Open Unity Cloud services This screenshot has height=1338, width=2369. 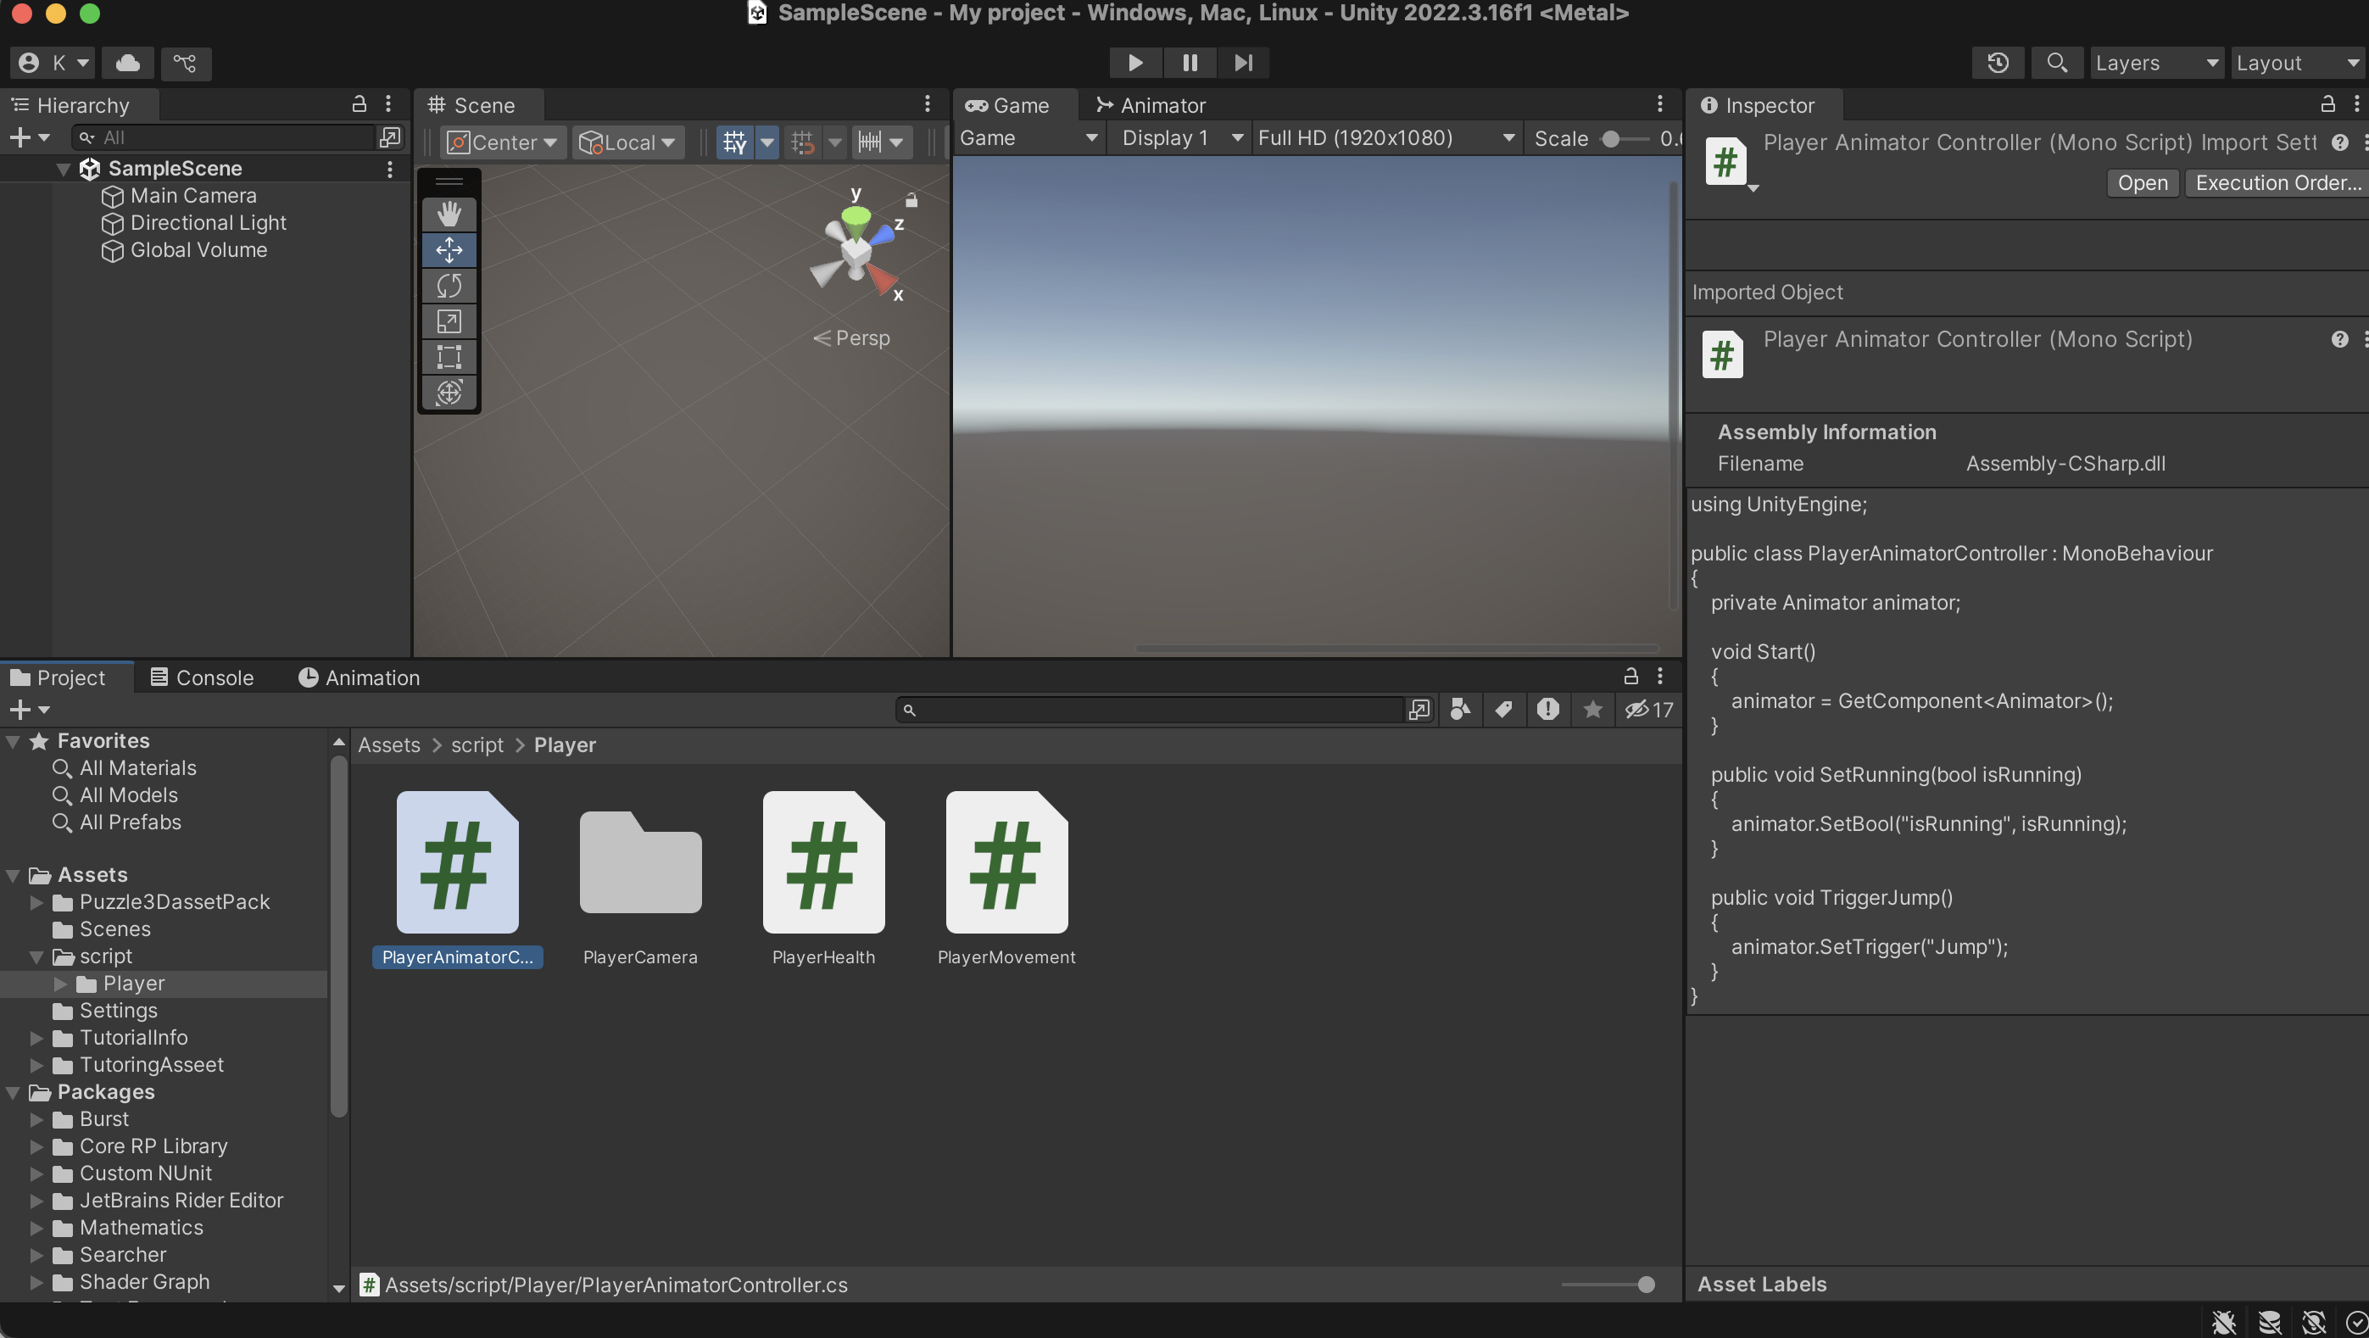pyautogui.click(x=128, y=63)
